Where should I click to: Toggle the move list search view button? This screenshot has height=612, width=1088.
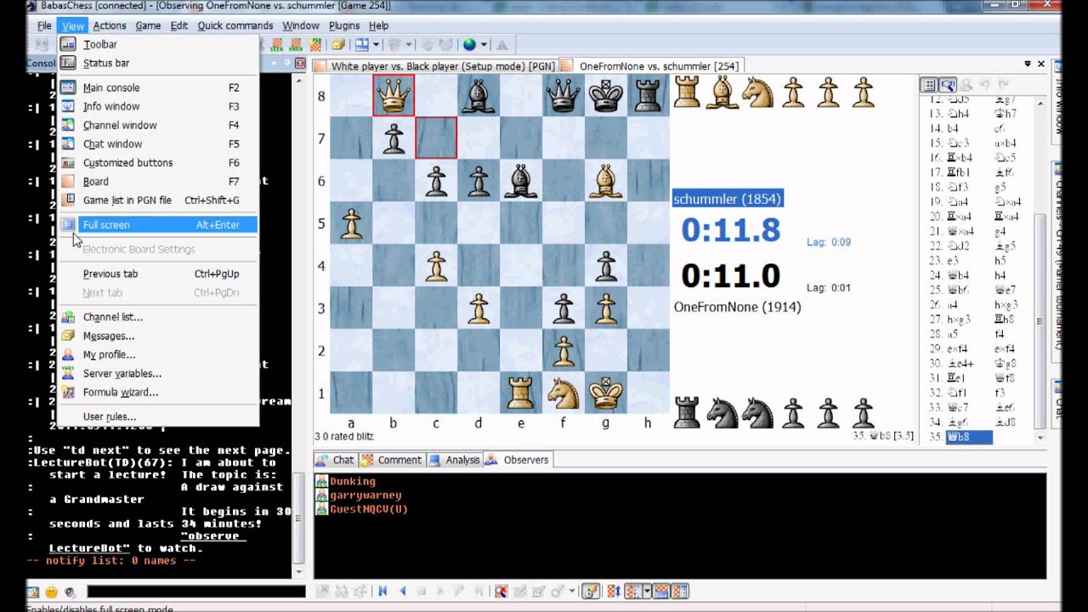click(x=948, y=85)
